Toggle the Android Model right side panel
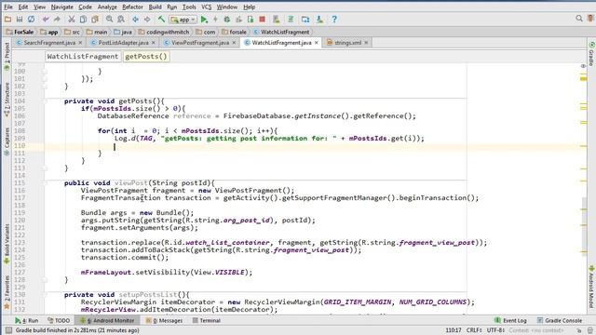Screen dimensions: 596x335 point(591,287)
